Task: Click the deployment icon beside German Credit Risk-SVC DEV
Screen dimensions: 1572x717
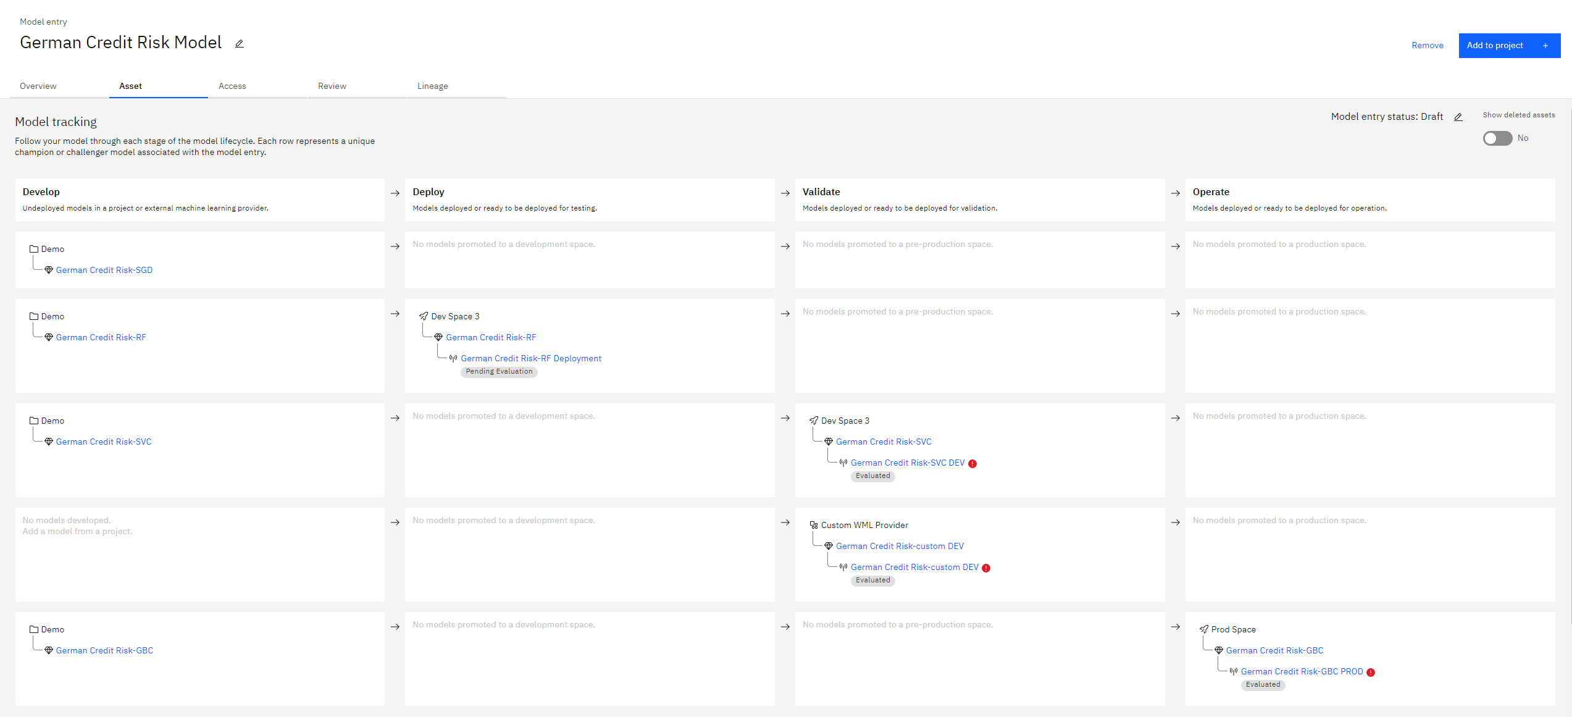Action: (x=843, y=463)
